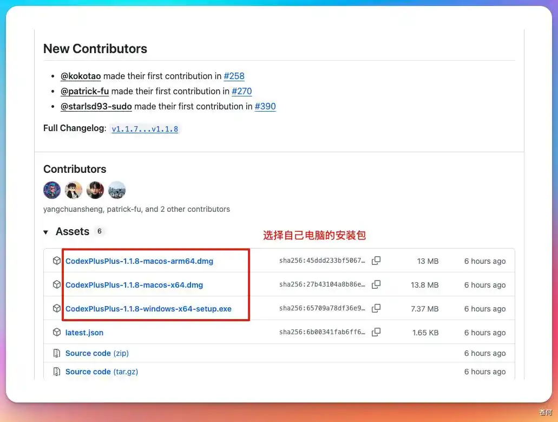Download CodexPlusPlus-1.1.8-windows-x64-setup.exe
This screenshot has width=558, height=422.
(x=148, y=309)
